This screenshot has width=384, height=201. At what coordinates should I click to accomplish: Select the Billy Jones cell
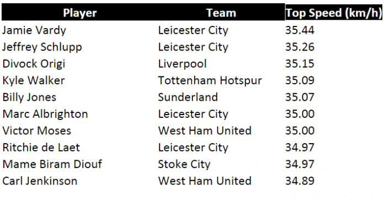coord(29,97)
